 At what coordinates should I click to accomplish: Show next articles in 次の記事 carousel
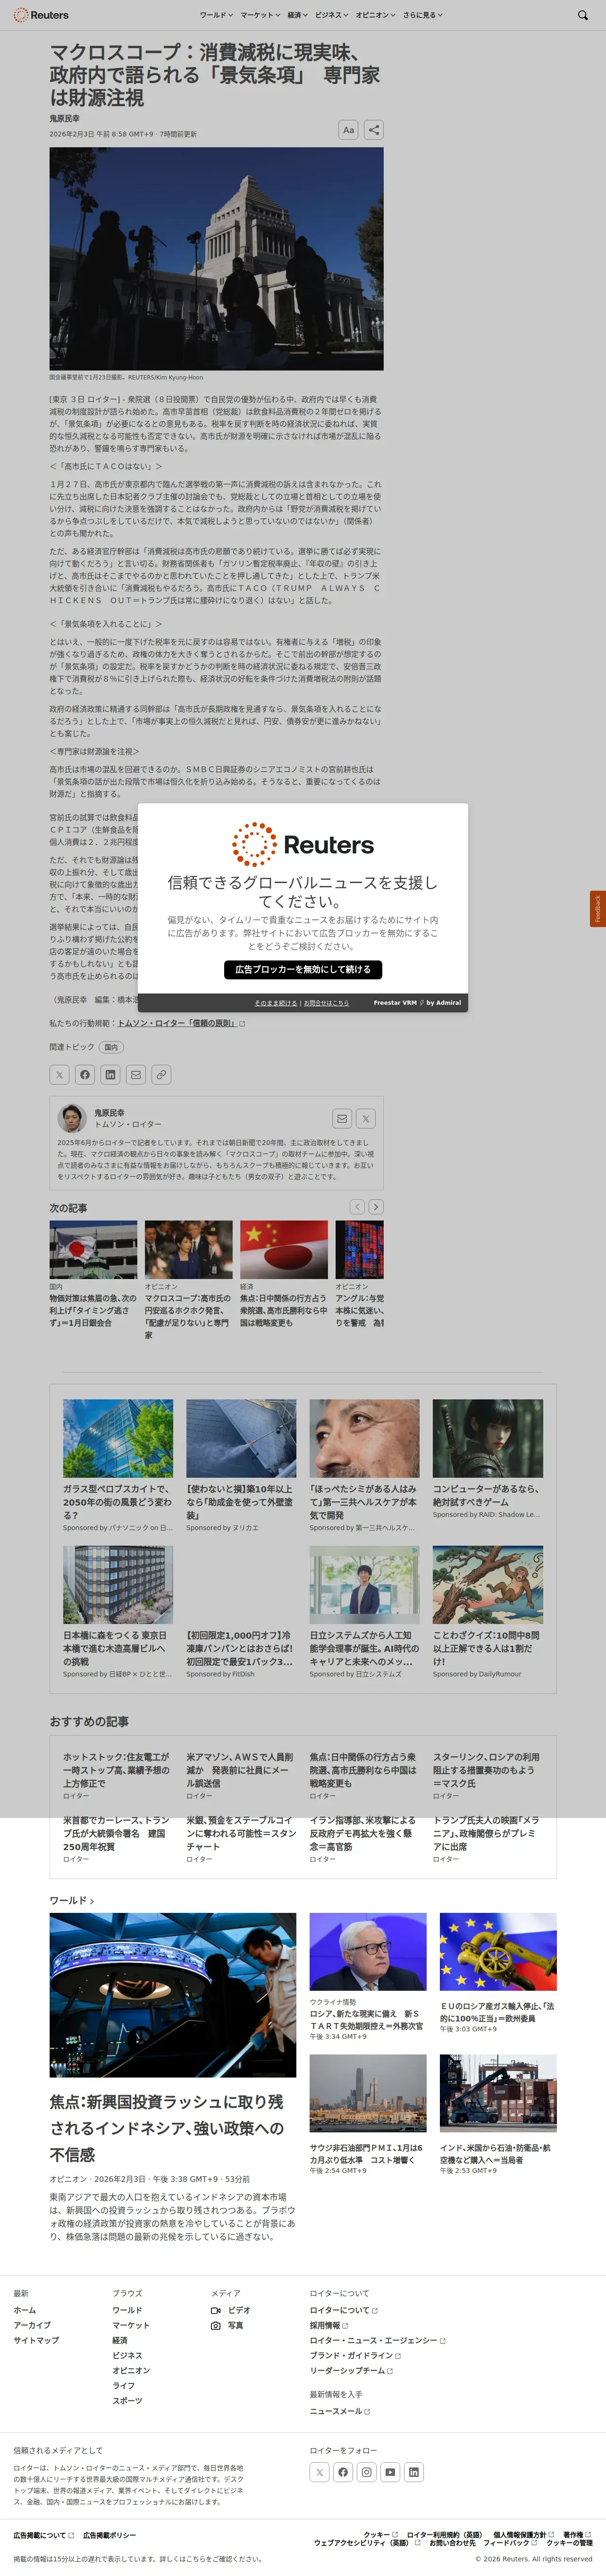(x=376, y=1207)
